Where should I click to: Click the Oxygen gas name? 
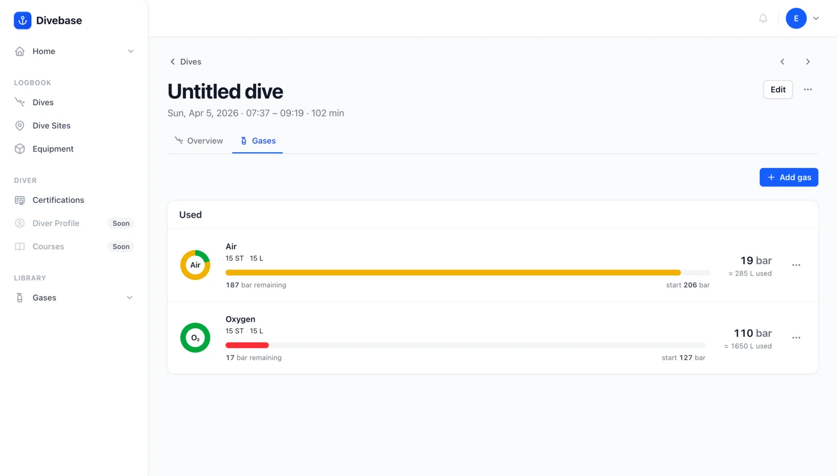[241, 319]
